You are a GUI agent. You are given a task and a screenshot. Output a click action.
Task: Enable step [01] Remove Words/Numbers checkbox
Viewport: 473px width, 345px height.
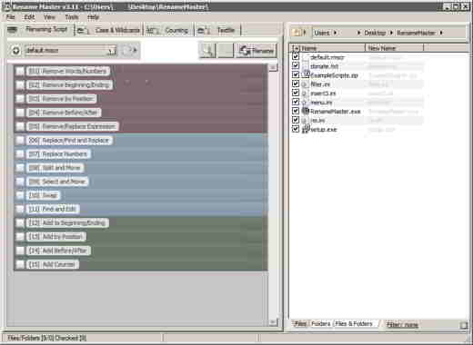20,71
